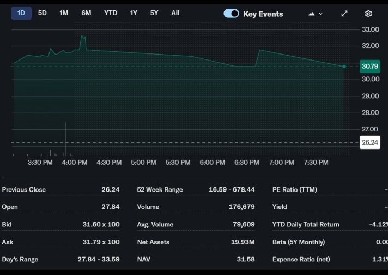Click the green endpoint dot on the price line

344,67
